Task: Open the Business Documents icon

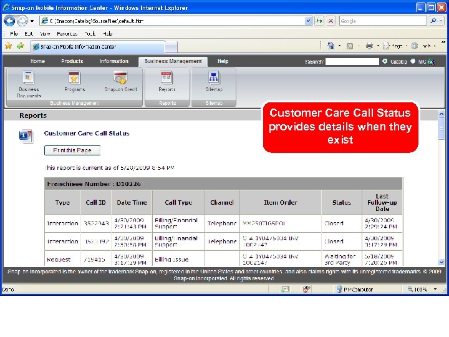Action: click(29, 84)
